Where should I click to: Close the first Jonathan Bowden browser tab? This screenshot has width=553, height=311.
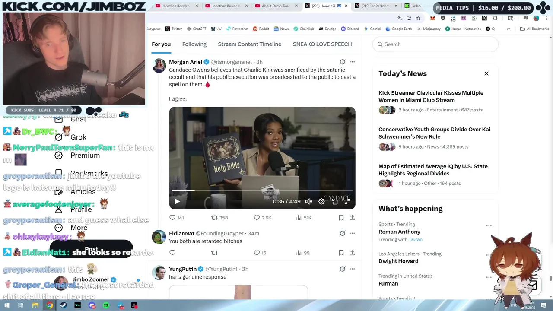(x=197, y=6)
